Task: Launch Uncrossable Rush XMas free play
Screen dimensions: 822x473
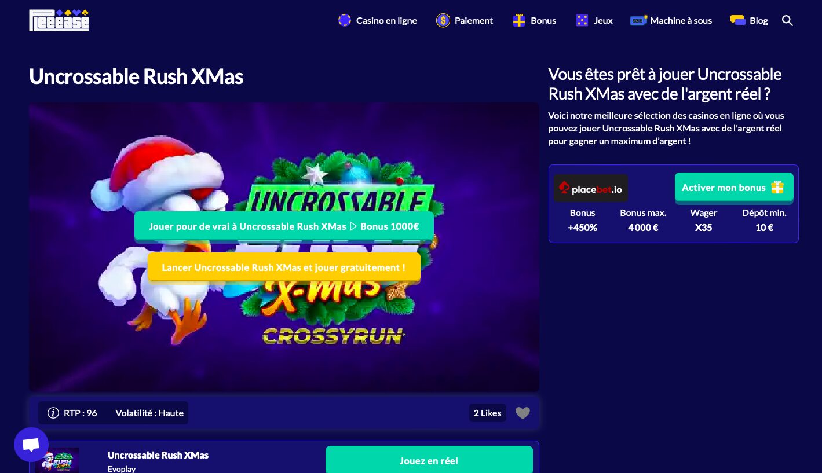Action: click(284, 267)
